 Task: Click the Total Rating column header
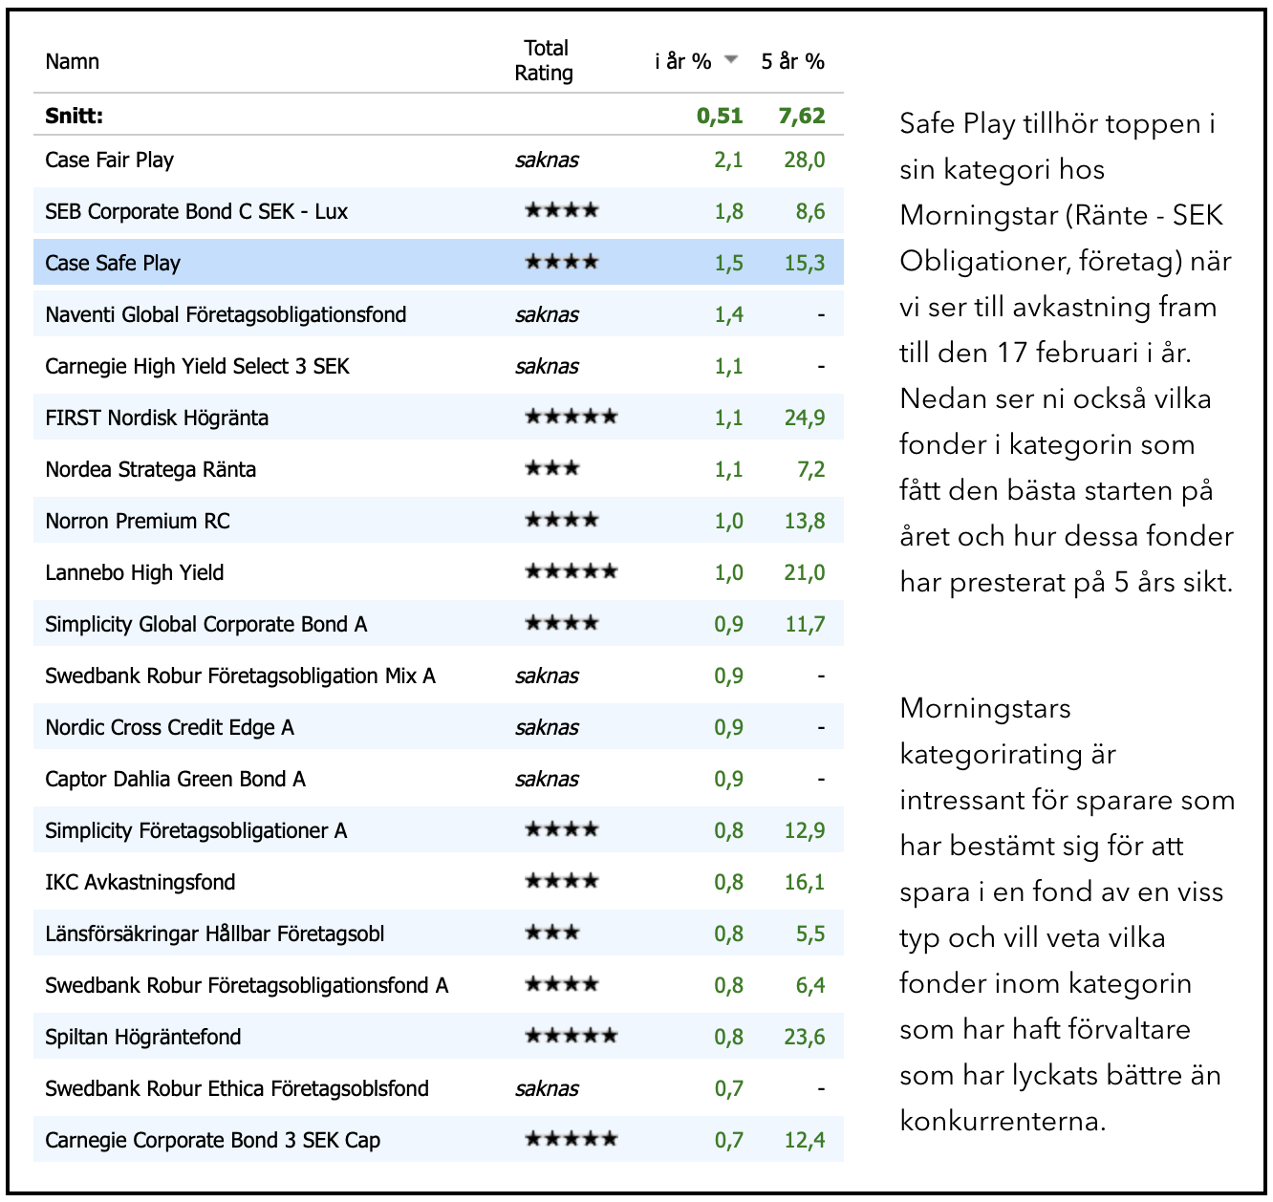[x=545, y=60]
